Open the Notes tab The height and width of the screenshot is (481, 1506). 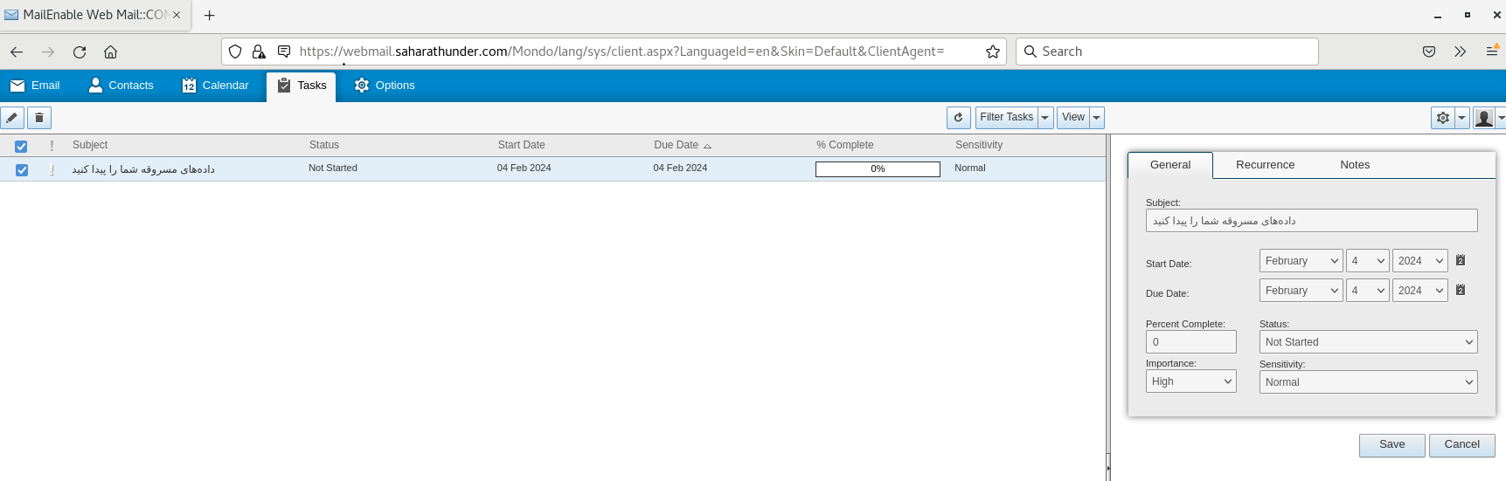click(1355, 165)
